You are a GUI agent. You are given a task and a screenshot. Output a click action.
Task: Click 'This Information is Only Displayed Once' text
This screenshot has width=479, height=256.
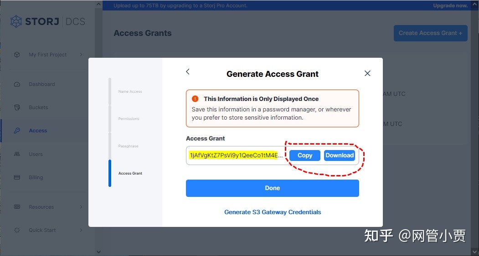coord(261,99)
